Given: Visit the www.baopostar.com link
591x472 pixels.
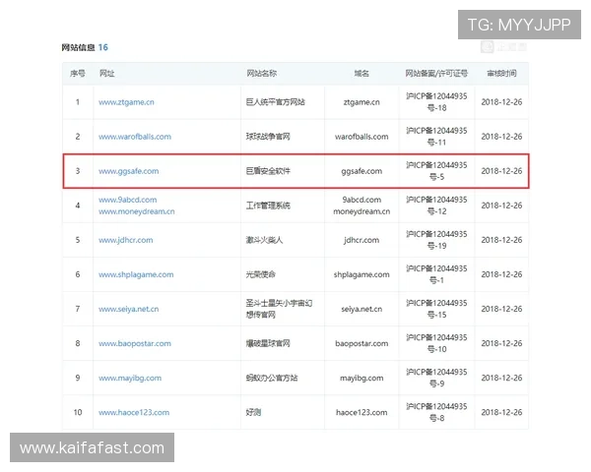Looking at the screenshot, I should (x=135, y=343).
